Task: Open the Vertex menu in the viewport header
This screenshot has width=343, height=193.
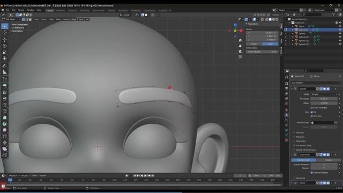Action: coord(66,19)
